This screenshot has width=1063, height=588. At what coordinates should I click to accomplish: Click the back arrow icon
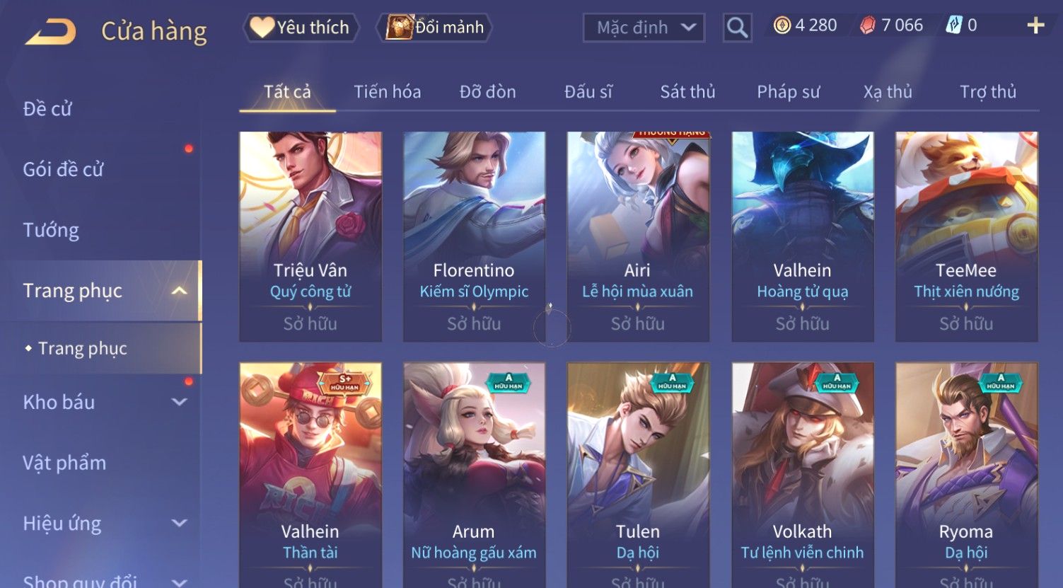pos(50,32)
